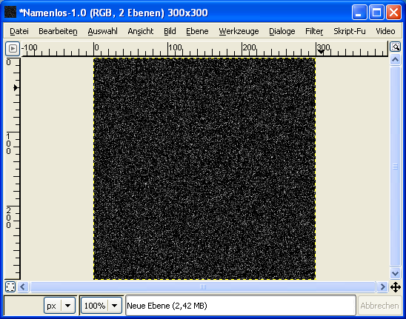406x319 pixels.
Task: Click the scroll right arrow
Action: [x=382, y=287]
